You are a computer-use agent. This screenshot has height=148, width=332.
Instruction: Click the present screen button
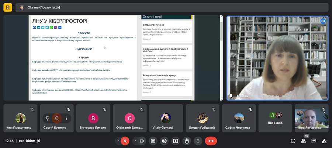[x=175, y=141]
